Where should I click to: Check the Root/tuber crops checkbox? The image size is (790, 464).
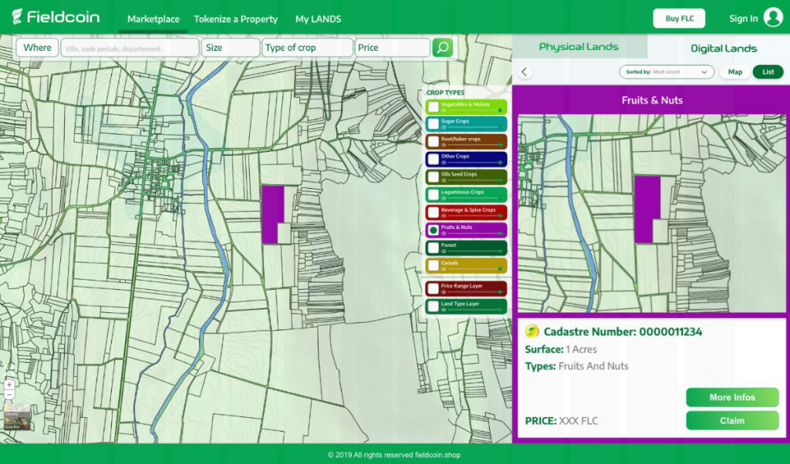click(434, 142)
